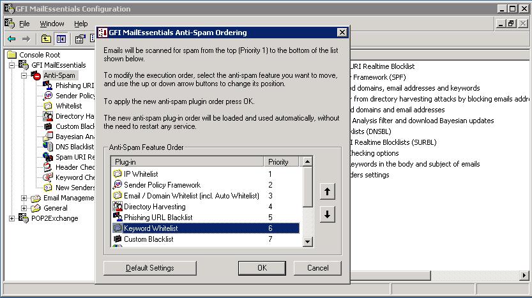Move selected plug-in up with arrow button

[327, 192]
